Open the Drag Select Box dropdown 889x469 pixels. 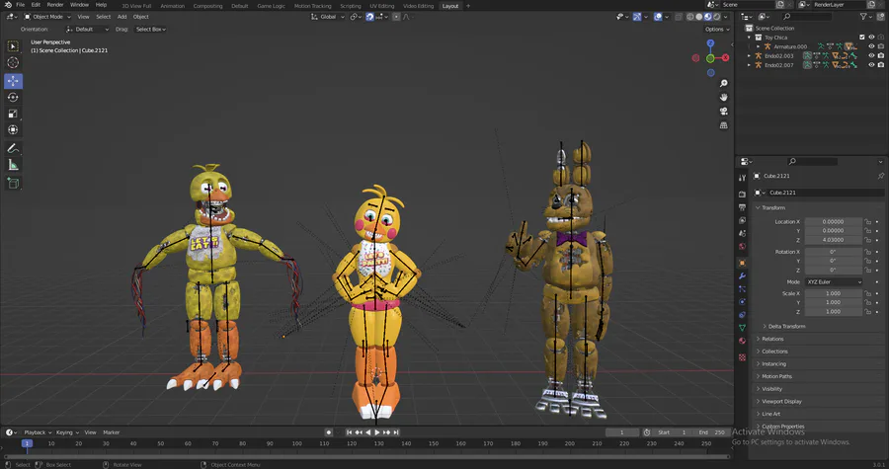click(x=150, y=29)
